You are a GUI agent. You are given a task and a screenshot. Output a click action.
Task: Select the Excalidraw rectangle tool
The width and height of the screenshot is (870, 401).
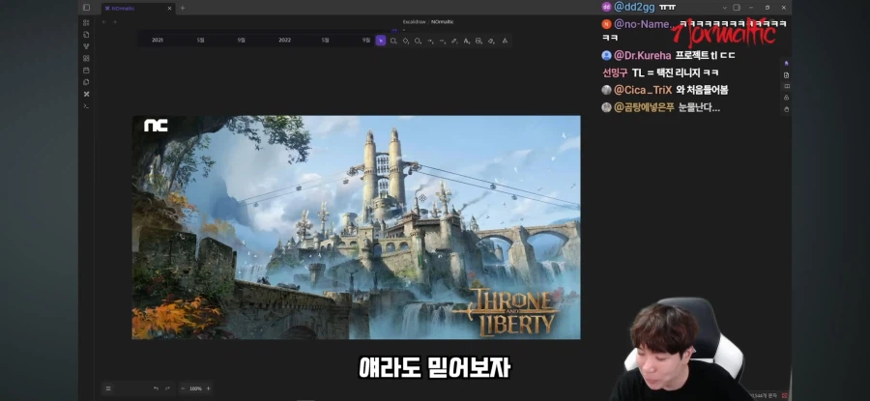coord(393,41)
